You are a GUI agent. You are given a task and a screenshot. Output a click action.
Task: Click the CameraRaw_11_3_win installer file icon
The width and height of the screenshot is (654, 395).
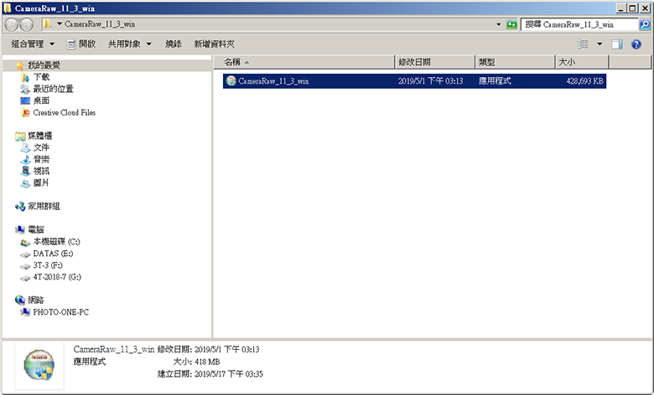[x=231, y=80]
